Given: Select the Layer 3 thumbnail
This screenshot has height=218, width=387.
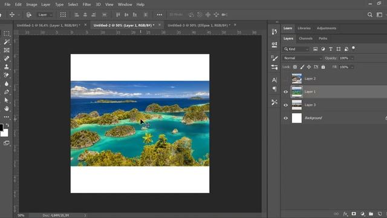Looking at the screenshot, I should point(297,105).
